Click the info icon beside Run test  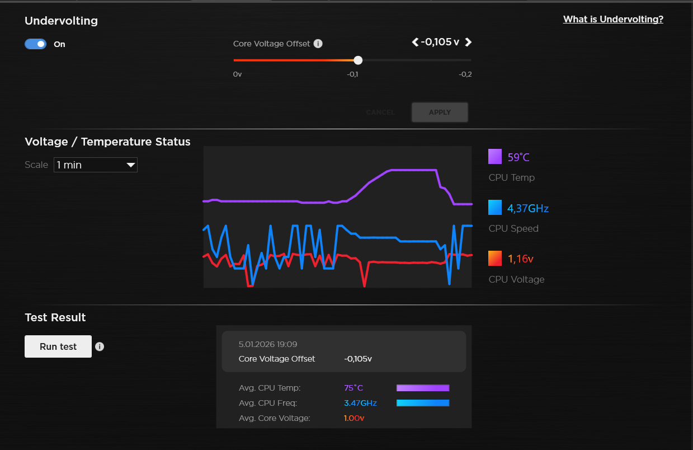point(100,346)
